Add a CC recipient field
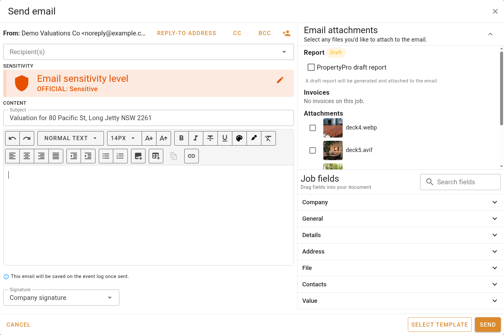This screenshot has width=504, height=335. pyautogui.click(x=237, y=33)
